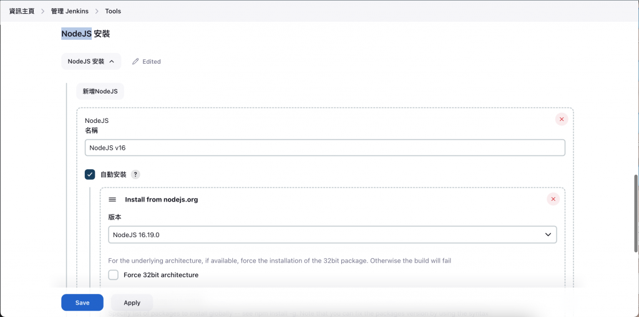Open help for 自動安裝 question mark
This screenshot has height=317, width=639.
[x=135, y=174]
